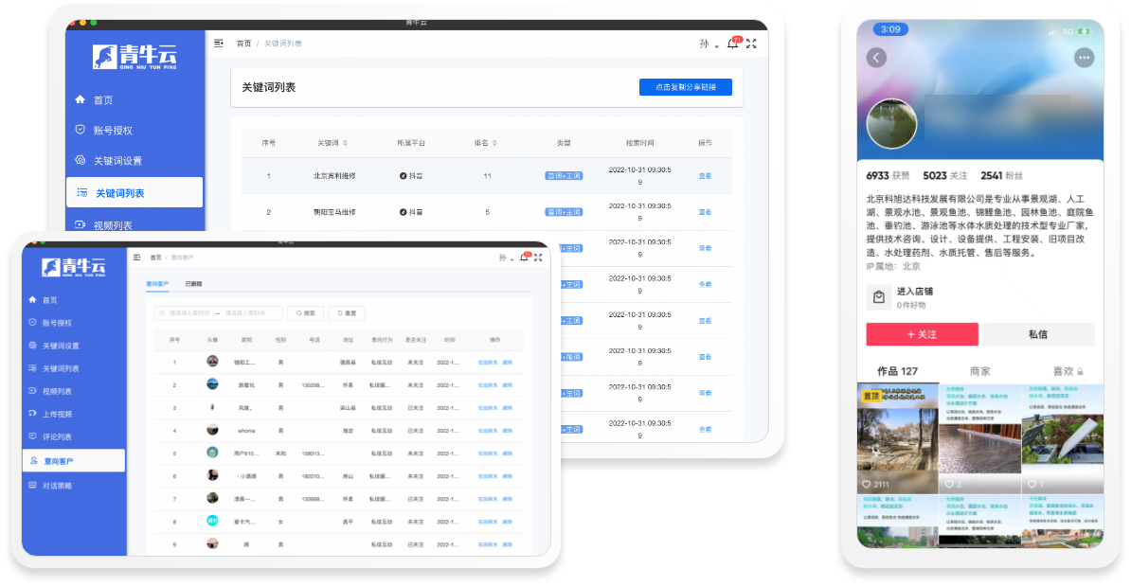This screenshot has width=1131, height=587.
Task: Open the three-dot more menu on the phone
Action: (1084, 58)
